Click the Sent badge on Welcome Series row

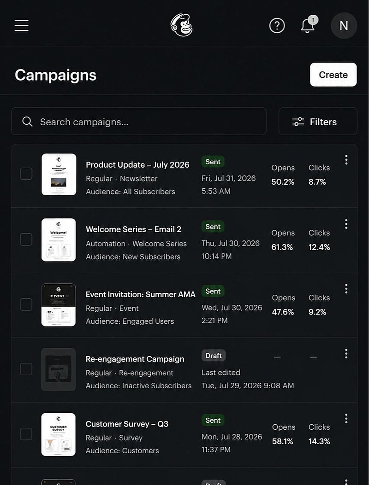pos(213,227)
